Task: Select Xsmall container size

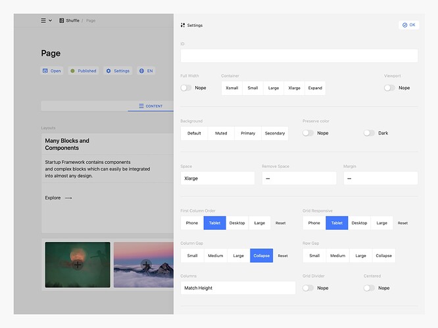Action: (x=232, y=88)
